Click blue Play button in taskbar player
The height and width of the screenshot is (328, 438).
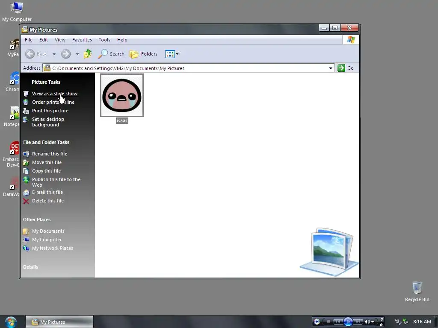[x=348, y=322]
